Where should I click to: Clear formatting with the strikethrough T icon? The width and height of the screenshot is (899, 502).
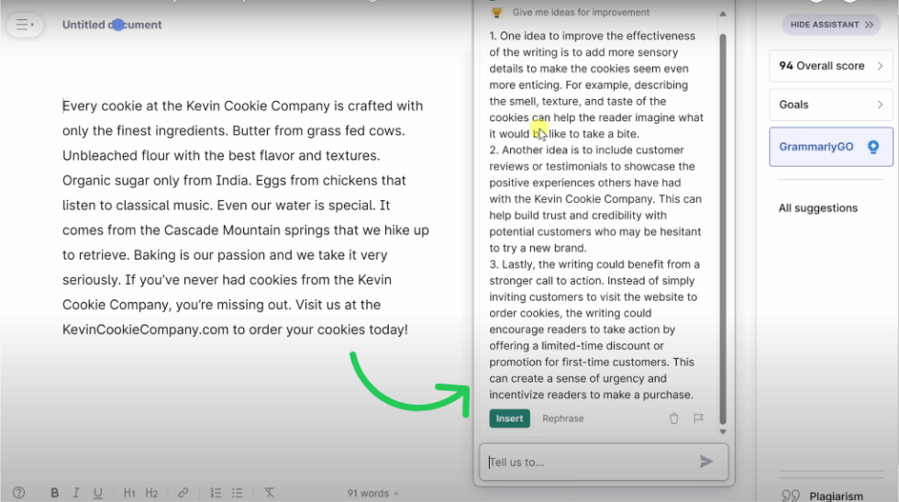tap(269, 493)
